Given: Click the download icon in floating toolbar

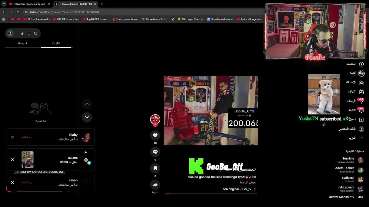Looking at the screenshot, I should click(22, 33).
